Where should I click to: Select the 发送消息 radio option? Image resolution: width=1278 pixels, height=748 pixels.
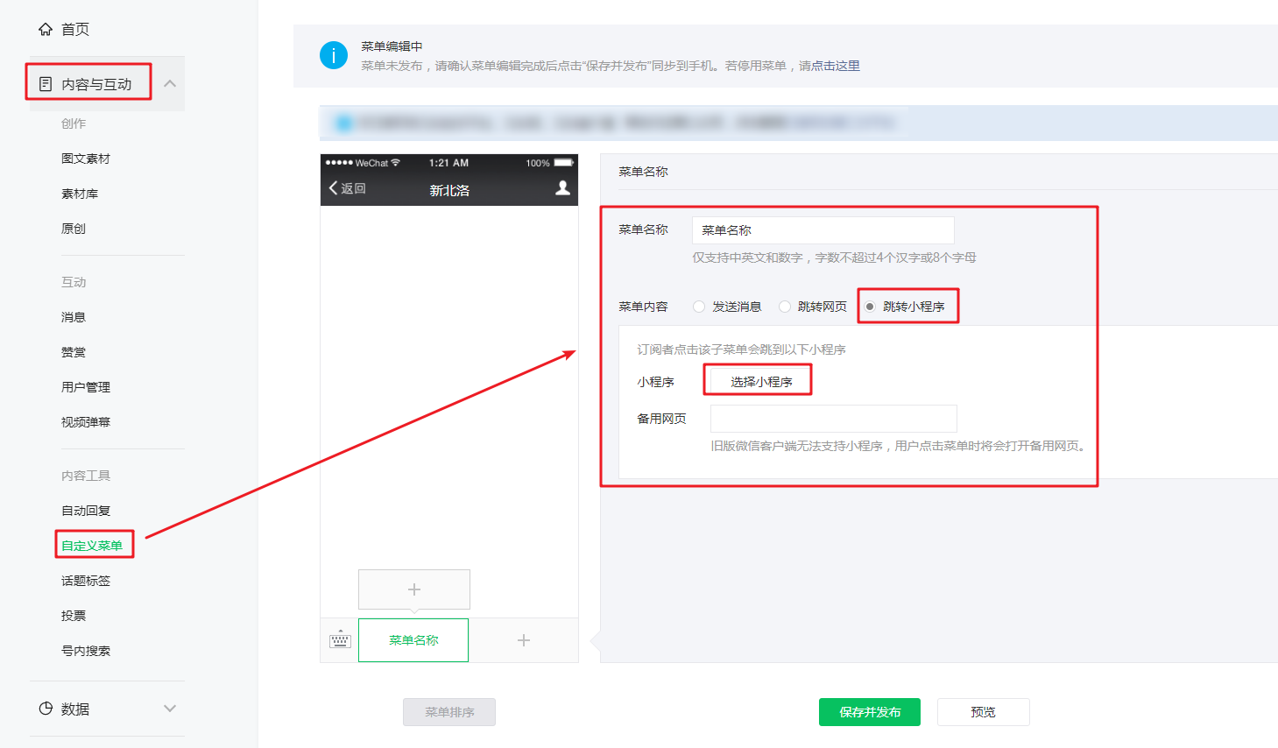pyautogui.click(x=699, y=307)
